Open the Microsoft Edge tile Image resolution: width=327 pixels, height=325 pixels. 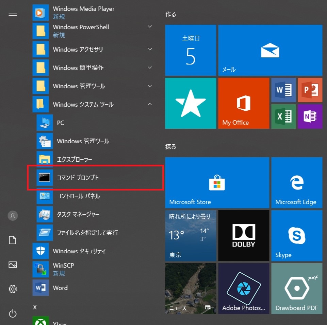pos(296,182)
